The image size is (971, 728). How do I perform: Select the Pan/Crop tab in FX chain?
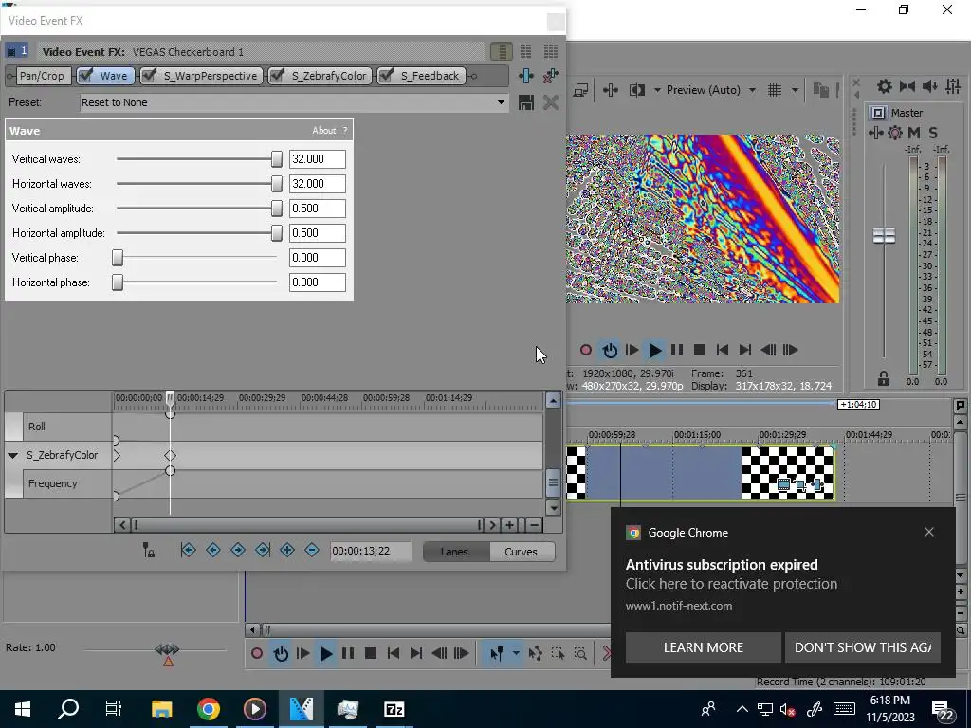coord(42,76)
